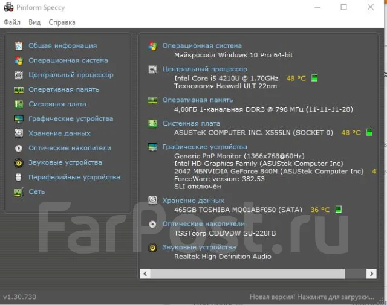Click the Графические устройства sidebar icon
387x305 pixels.
point(19,119)
